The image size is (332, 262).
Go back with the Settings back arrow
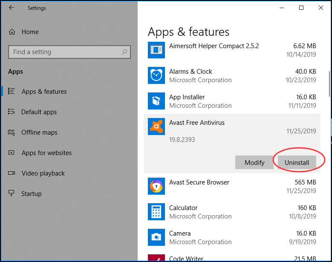click(12, 8)
